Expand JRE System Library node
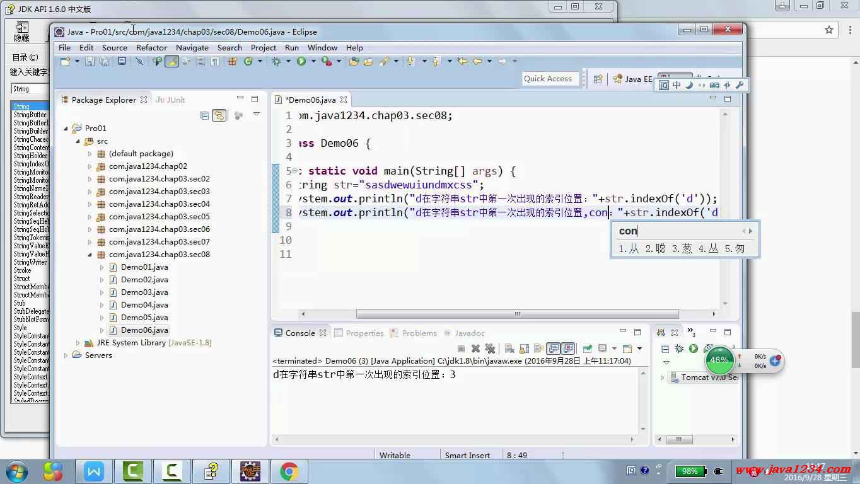 [78, 343]
